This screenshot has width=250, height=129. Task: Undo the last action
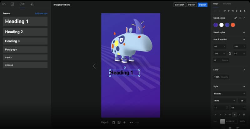131,122
